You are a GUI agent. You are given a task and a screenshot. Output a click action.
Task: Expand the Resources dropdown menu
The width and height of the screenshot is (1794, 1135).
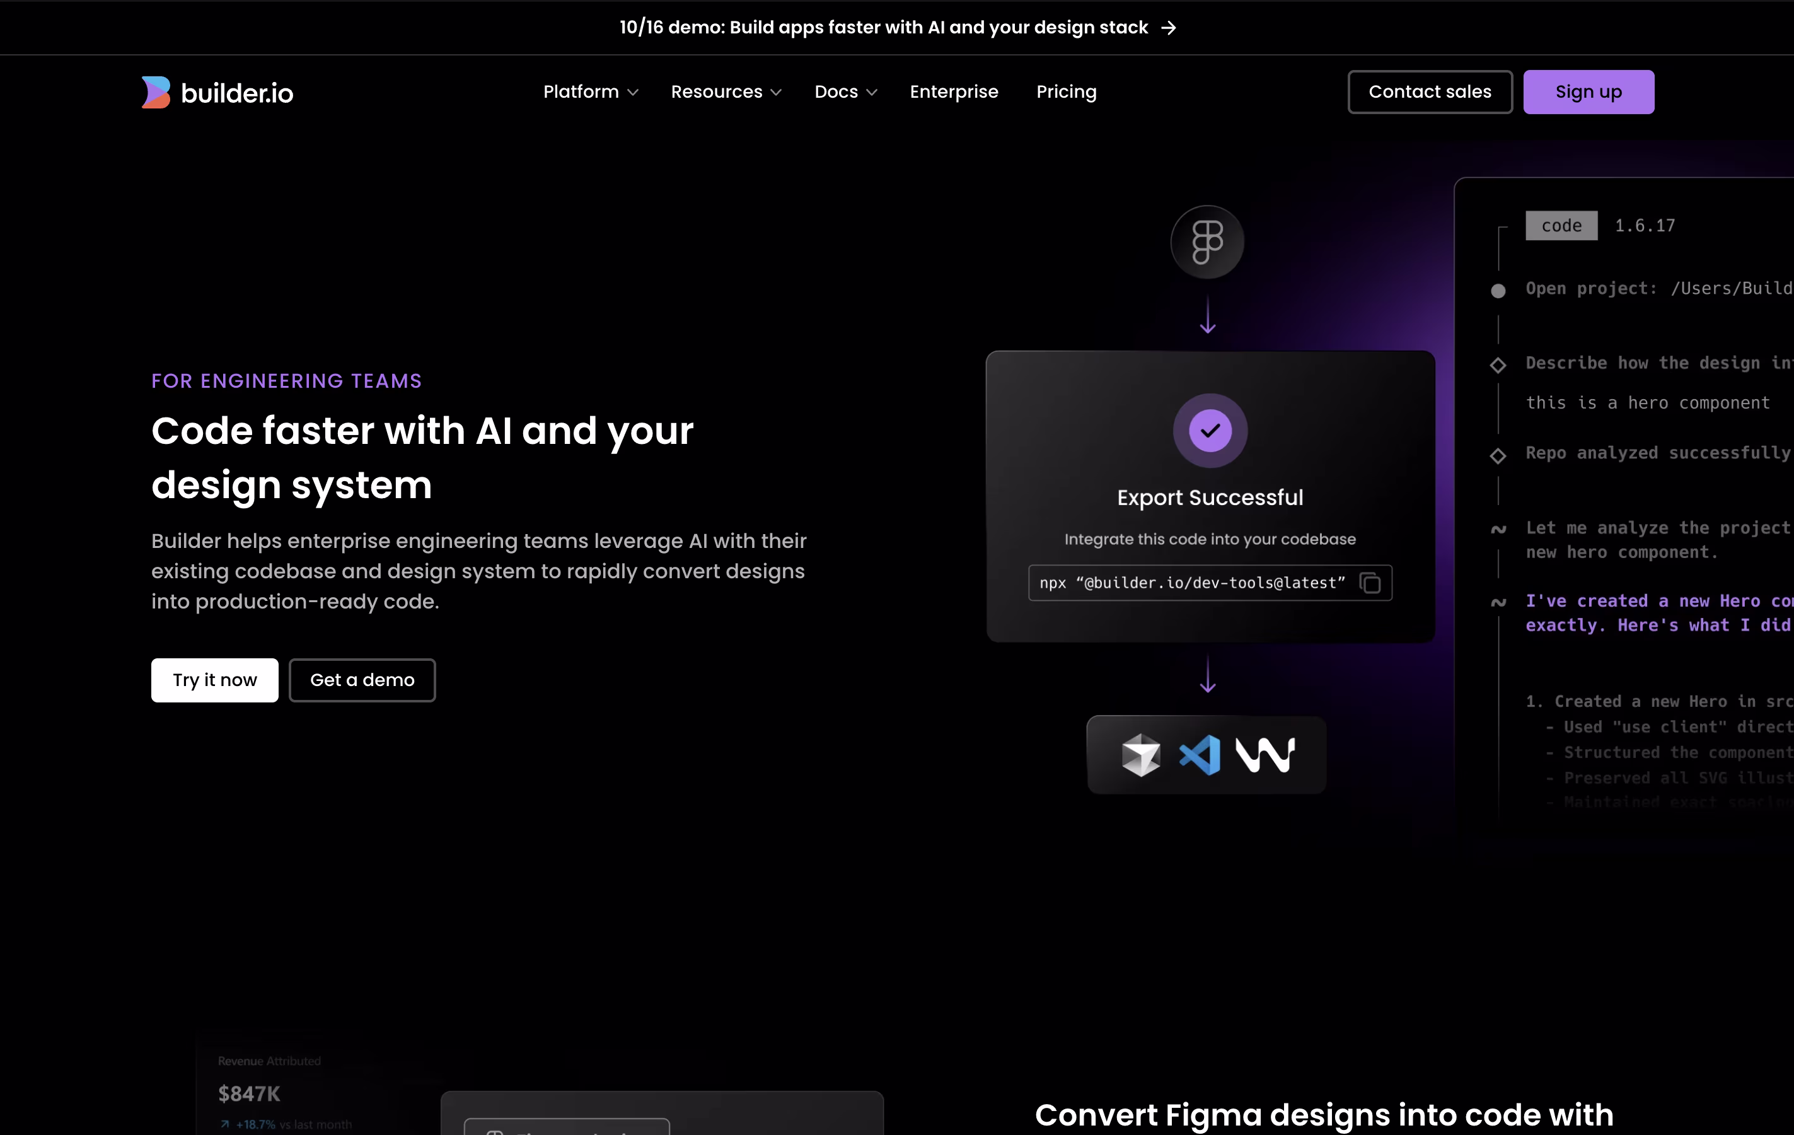pyautogui.click(x=726, y=91)
